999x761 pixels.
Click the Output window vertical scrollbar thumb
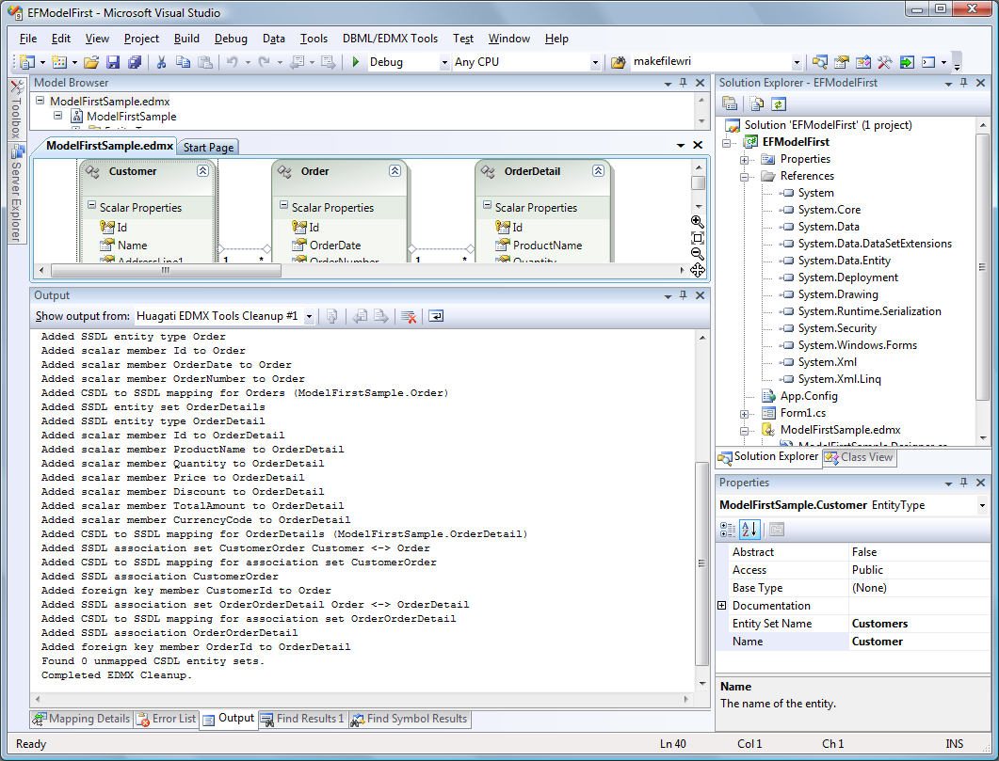click(701, 563)
